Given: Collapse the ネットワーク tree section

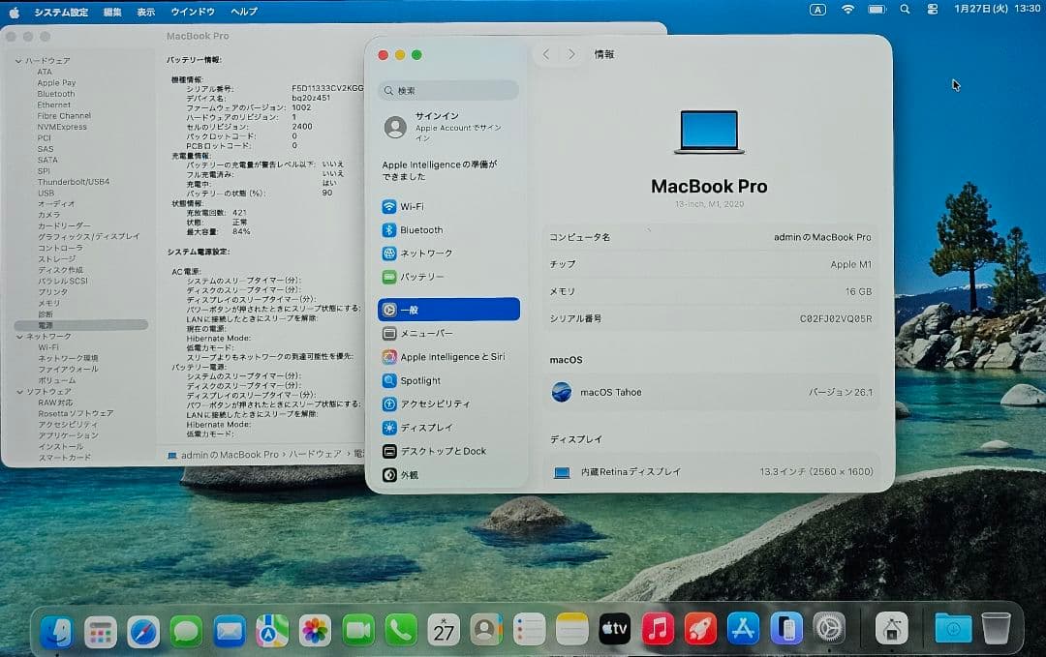Looking at the screenshot, I should (x=17, y=335).
